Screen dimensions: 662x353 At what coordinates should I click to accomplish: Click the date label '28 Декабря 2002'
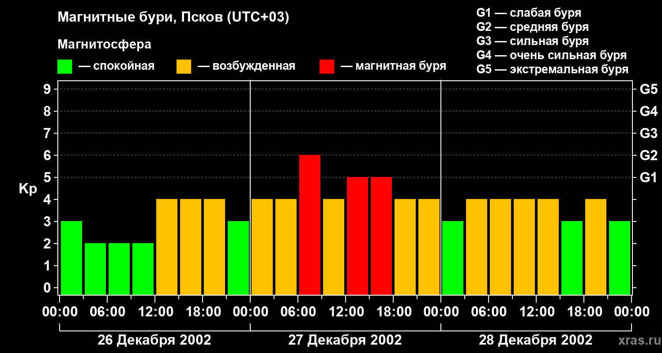pyautogui.click(x=536, y=340)
